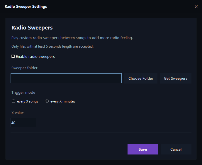The height and width of the screenshot is (165, 202).
Task: Click the 'Sweeper folder' label
Action: pos(24,68)
